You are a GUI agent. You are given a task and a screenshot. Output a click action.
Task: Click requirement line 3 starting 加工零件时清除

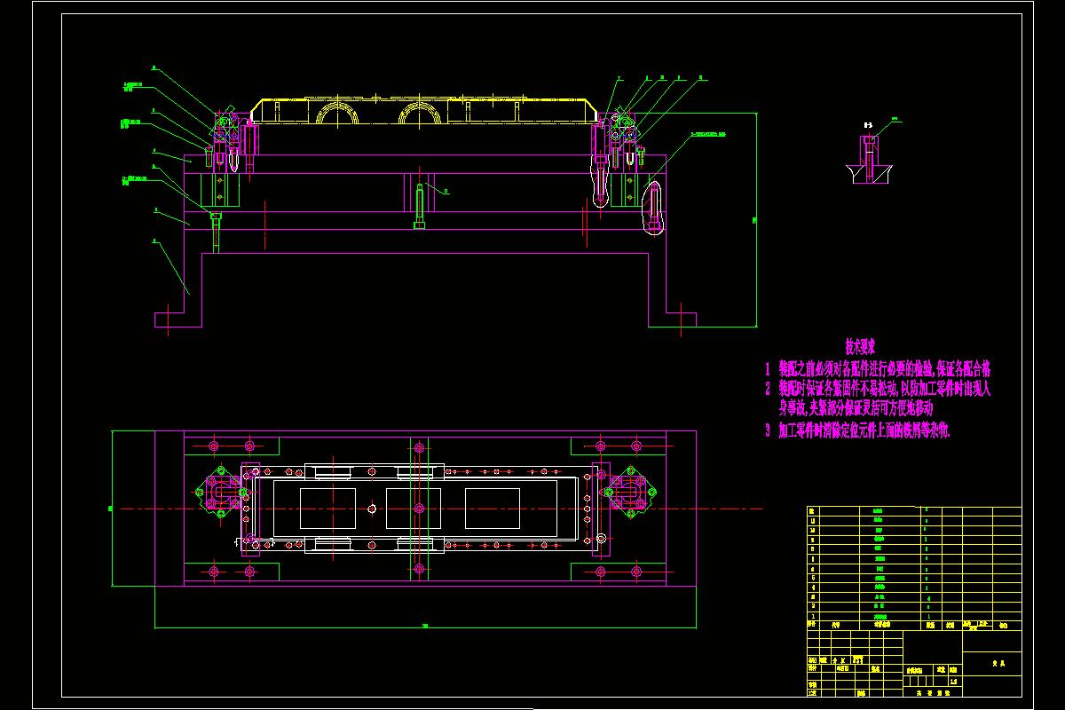click(x=857, y=430)
